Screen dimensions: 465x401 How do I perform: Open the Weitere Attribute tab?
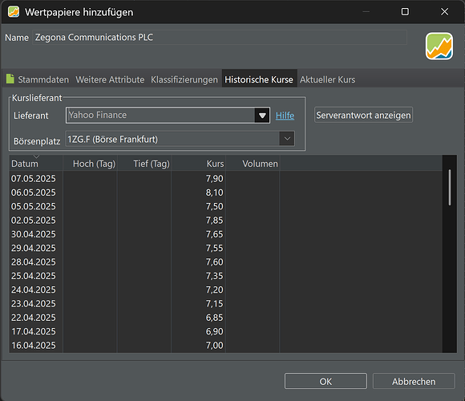(x=110, y=79)
